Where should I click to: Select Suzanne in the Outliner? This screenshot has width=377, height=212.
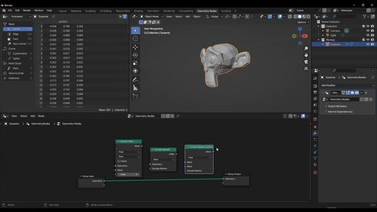point(335,45)
